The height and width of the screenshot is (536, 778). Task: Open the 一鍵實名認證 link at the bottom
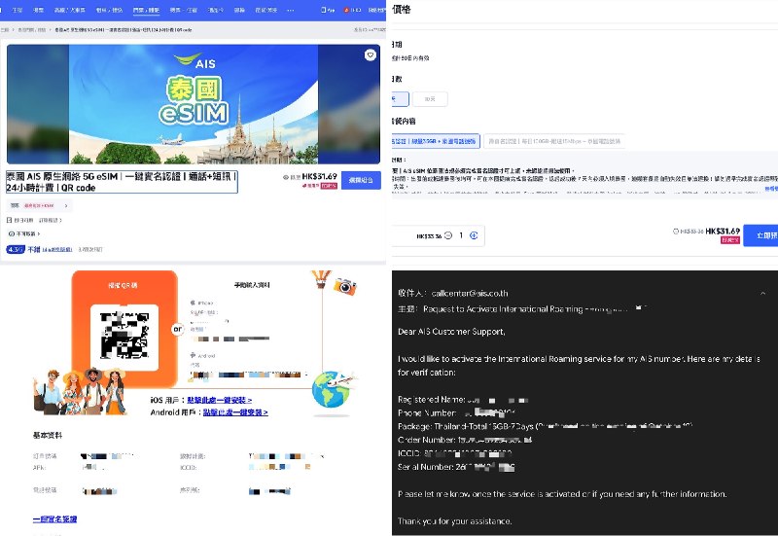coord(55,519)
